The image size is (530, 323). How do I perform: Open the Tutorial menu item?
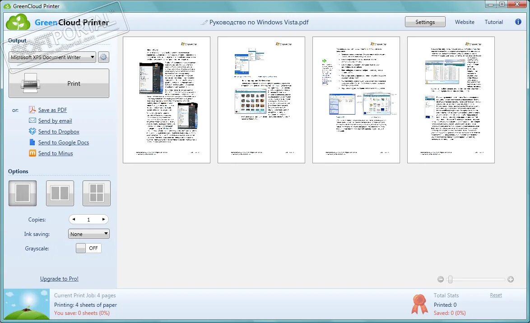[493, 22]
